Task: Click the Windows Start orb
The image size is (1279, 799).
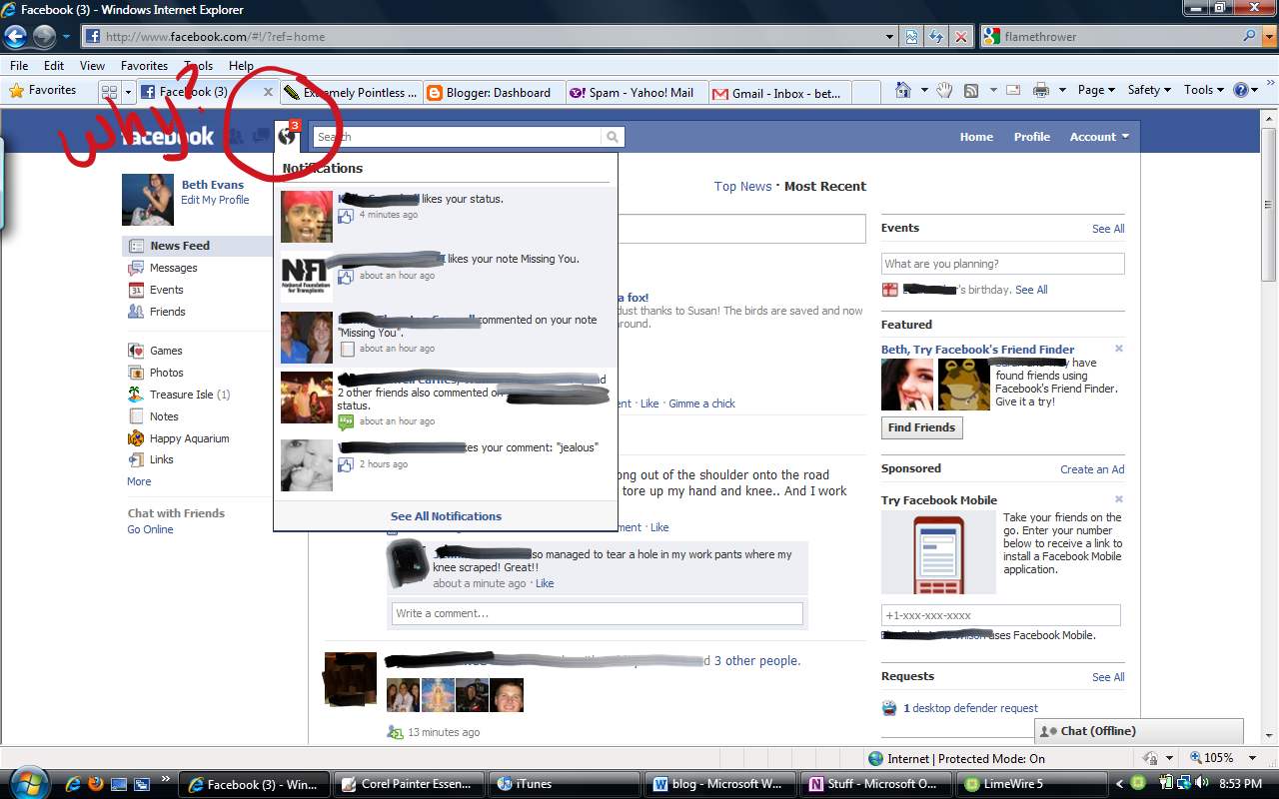Action: point(27,782)
